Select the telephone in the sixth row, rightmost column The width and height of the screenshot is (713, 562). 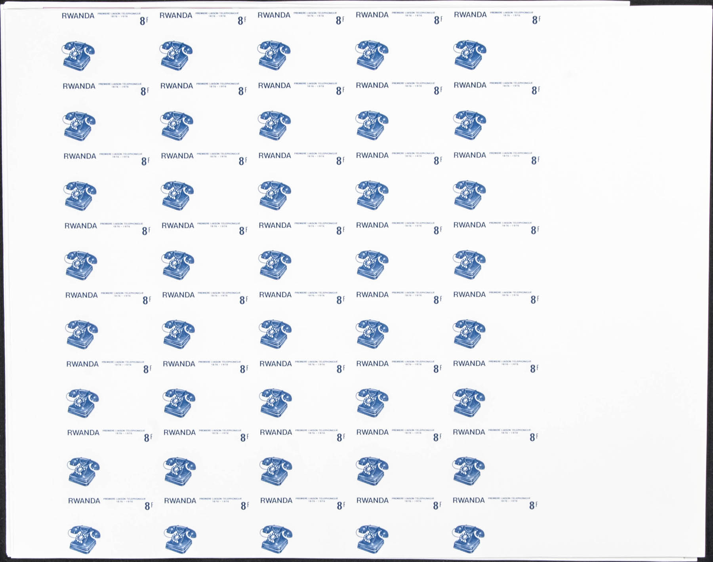click(469, 403)
